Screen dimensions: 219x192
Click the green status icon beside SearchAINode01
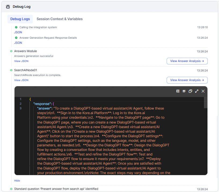11,70
